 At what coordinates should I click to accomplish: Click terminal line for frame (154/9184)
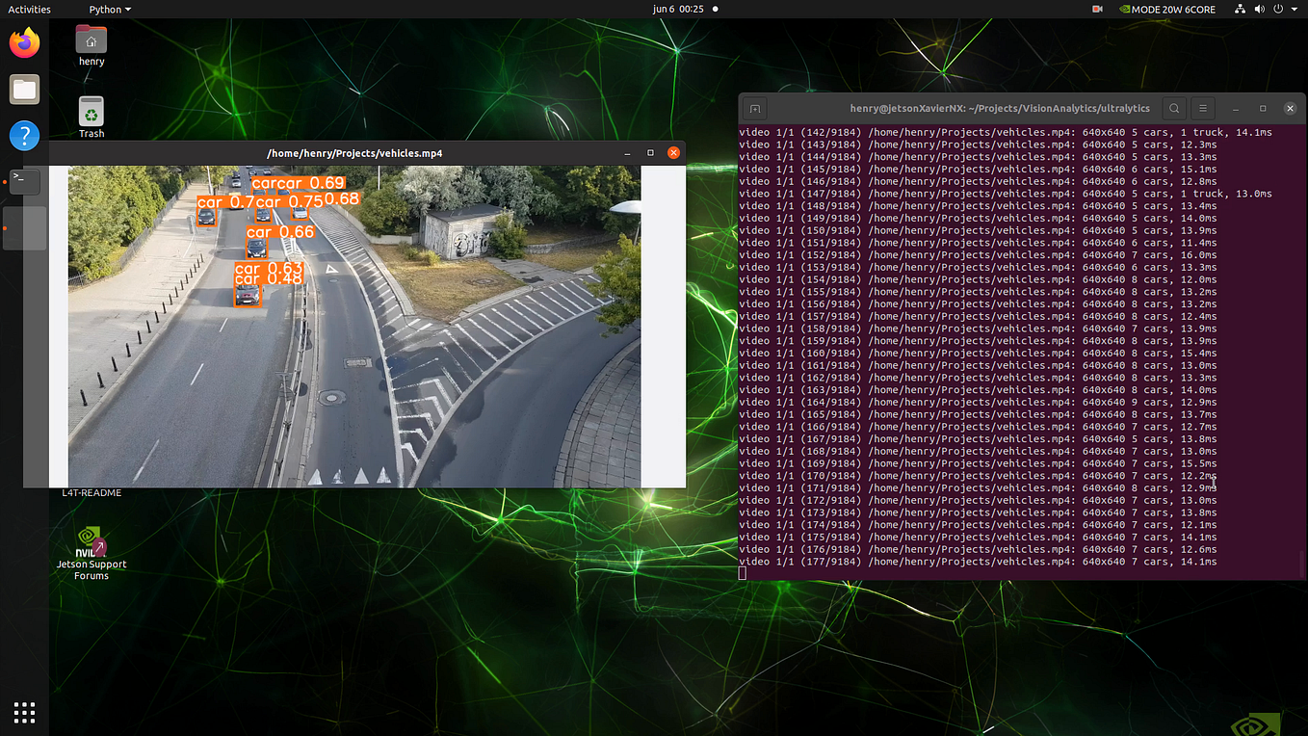click(979, 279)
